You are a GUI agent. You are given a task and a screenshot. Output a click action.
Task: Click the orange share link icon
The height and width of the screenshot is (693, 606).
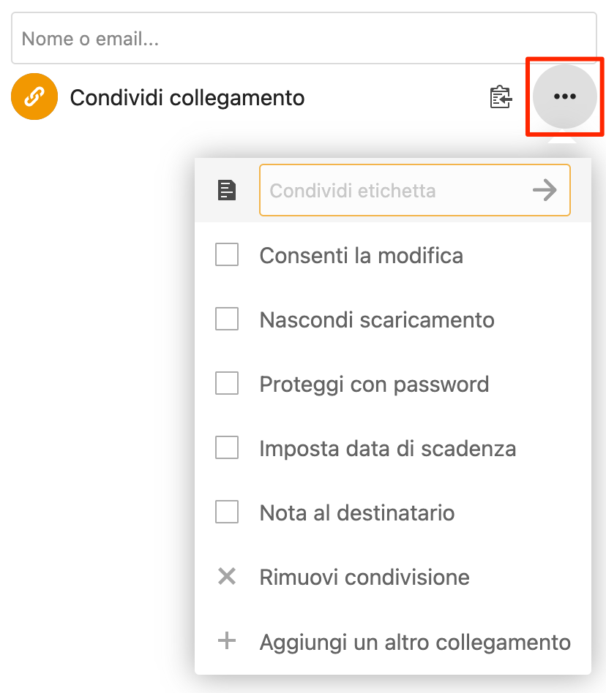pos(34,96)
